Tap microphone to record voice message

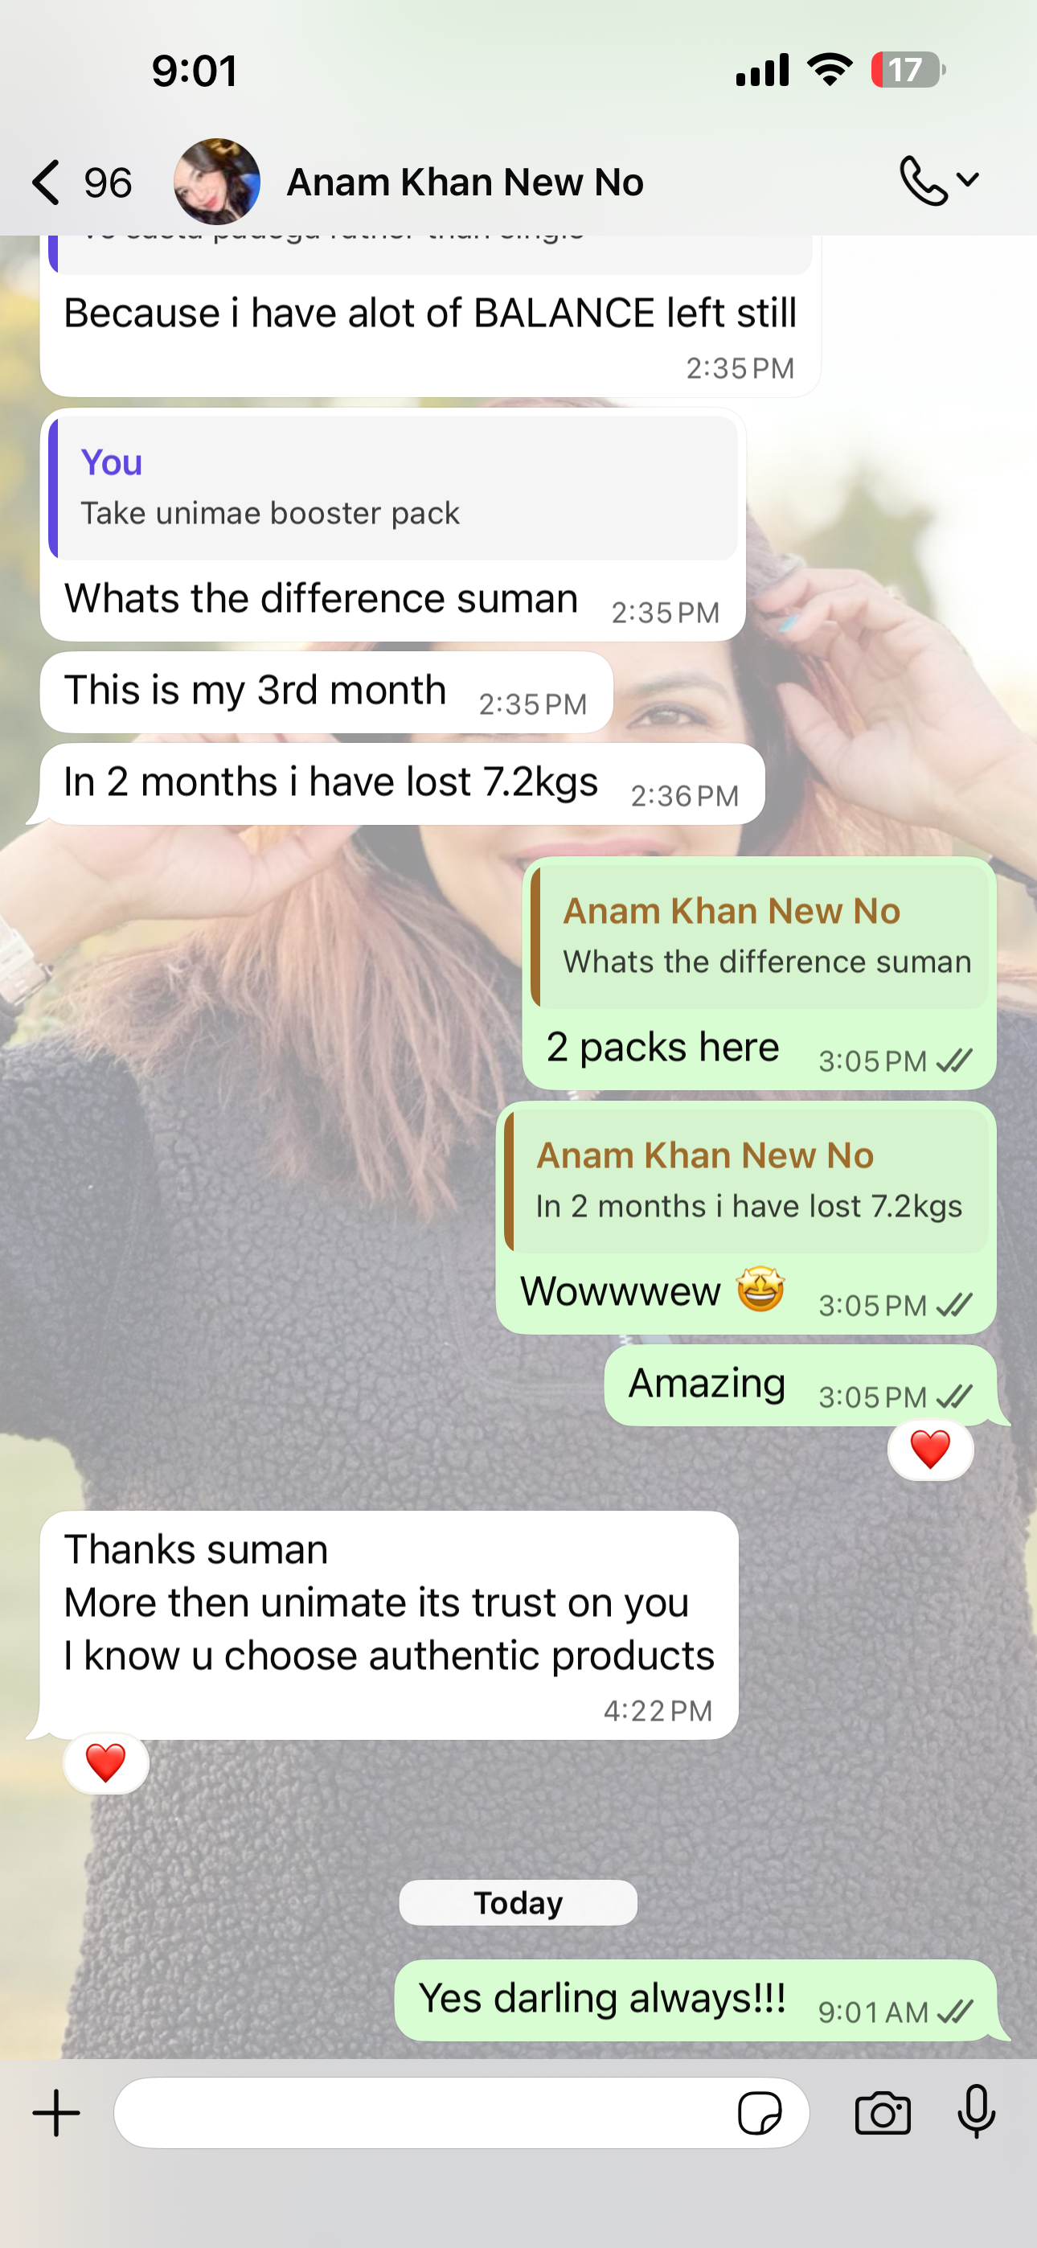tap(976, 2112)
